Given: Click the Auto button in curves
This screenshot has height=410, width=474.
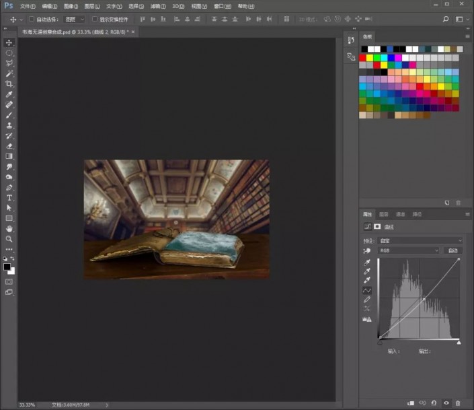Looking at the screenshot, I should (x=453, y=250).
